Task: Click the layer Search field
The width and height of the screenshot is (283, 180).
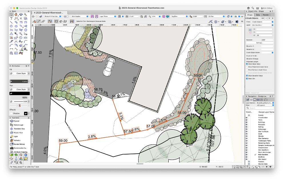Action: (260, 108)
